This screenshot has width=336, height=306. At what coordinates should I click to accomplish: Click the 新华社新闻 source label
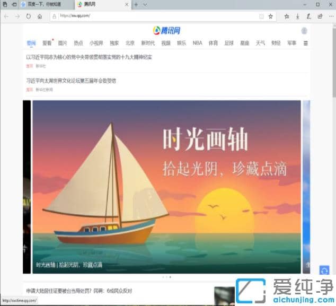point(44,90)
